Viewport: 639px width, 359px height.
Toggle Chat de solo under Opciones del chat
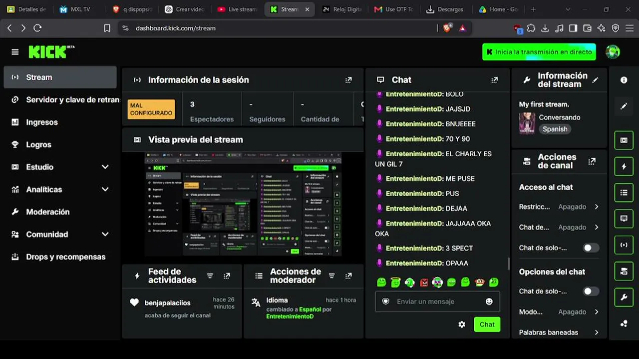(591, 291)
